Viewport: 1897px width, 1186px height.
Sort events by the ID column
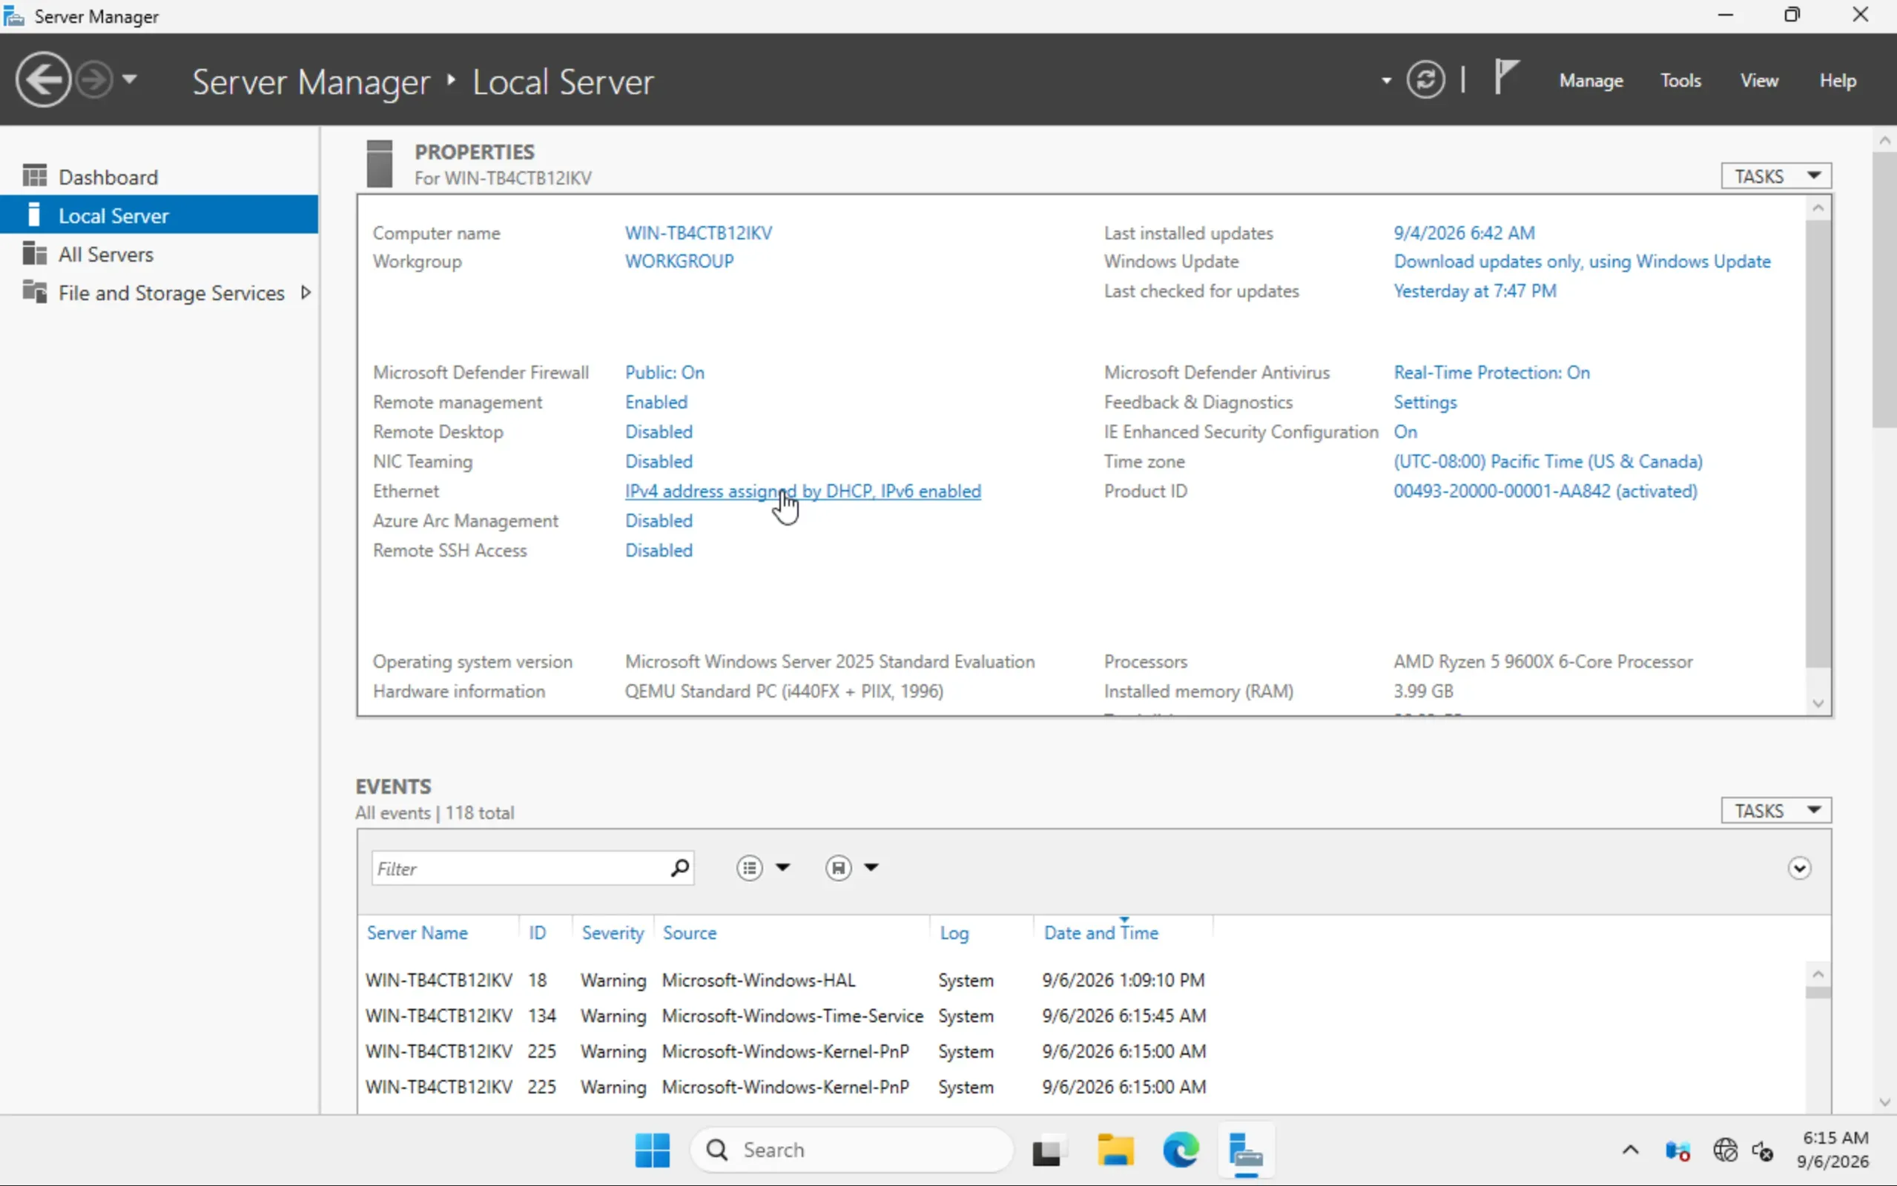[x=537, y=932]
